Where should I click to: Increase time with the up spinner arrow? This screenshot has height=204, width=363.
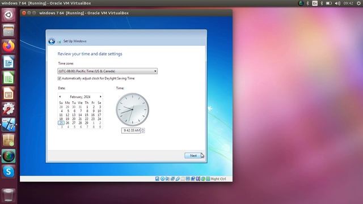tap(143, 129)
